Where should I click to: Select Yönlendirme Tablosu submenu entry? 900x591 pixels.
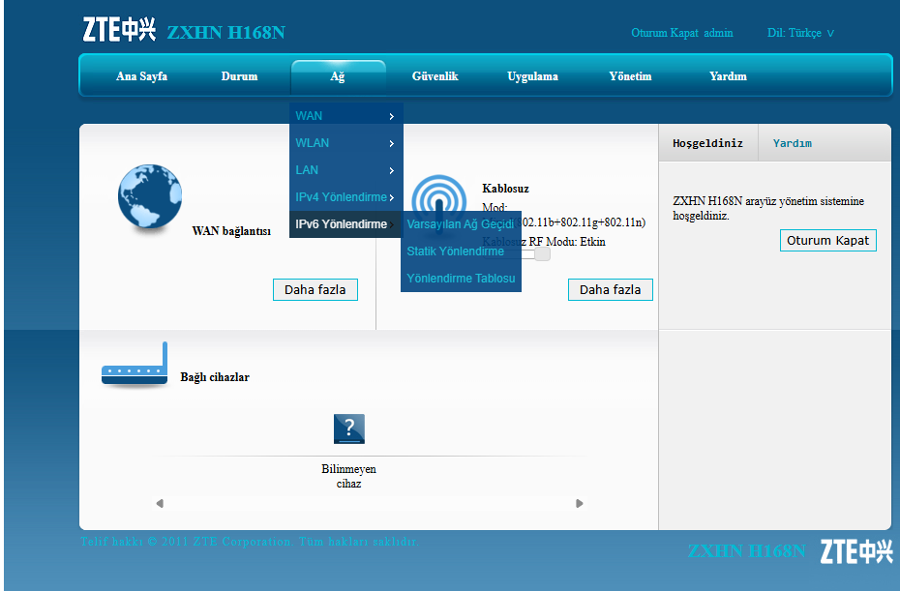click(461, 279)
